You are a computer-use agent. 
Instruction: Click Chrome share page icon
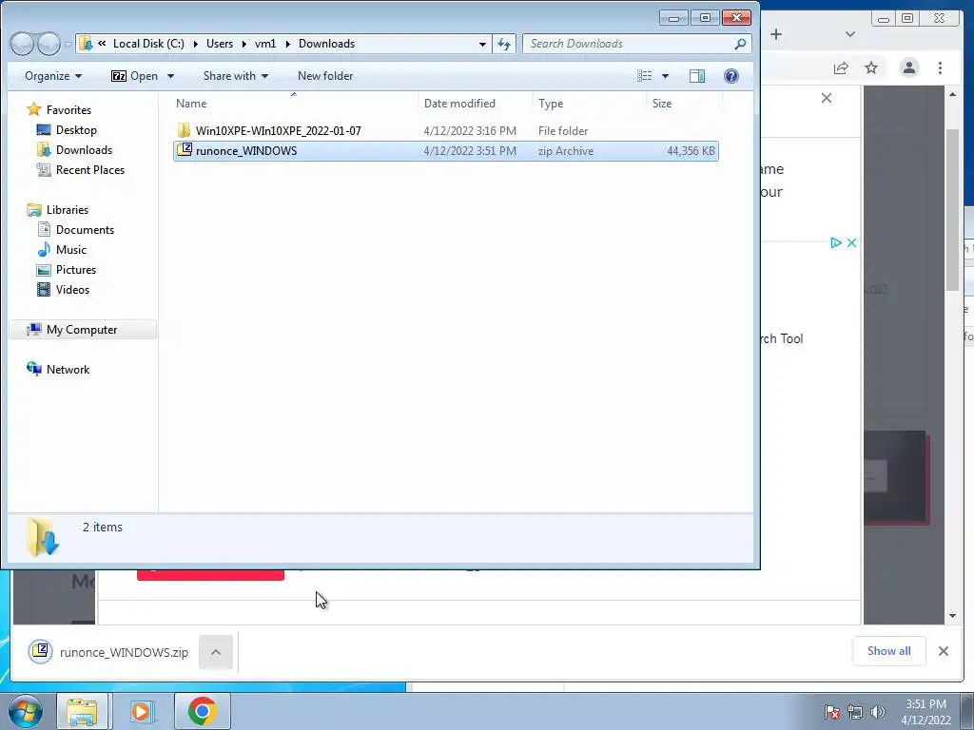point(841,67)
